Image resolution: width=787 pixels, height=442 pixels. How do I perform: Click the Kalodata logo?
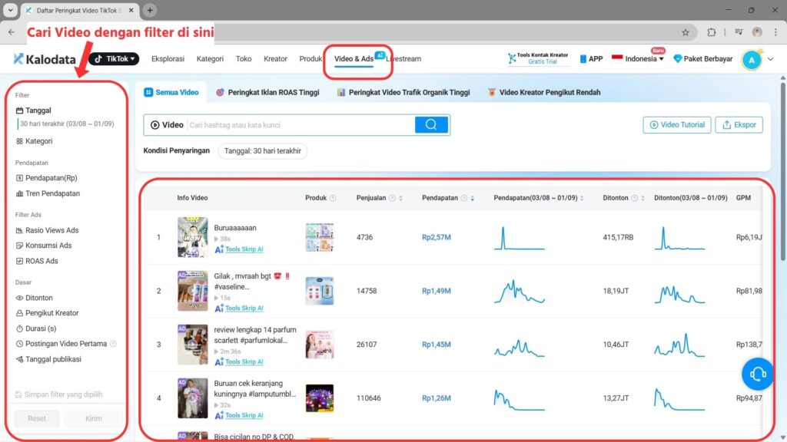tap(44, 59)
